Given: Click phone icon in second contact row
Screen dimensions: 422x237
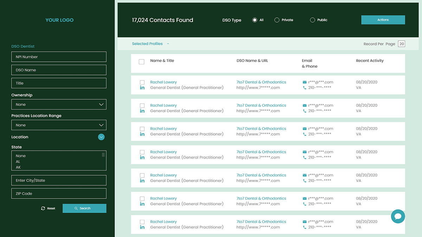Looking at the screenshot, I should tap(305, 111).
